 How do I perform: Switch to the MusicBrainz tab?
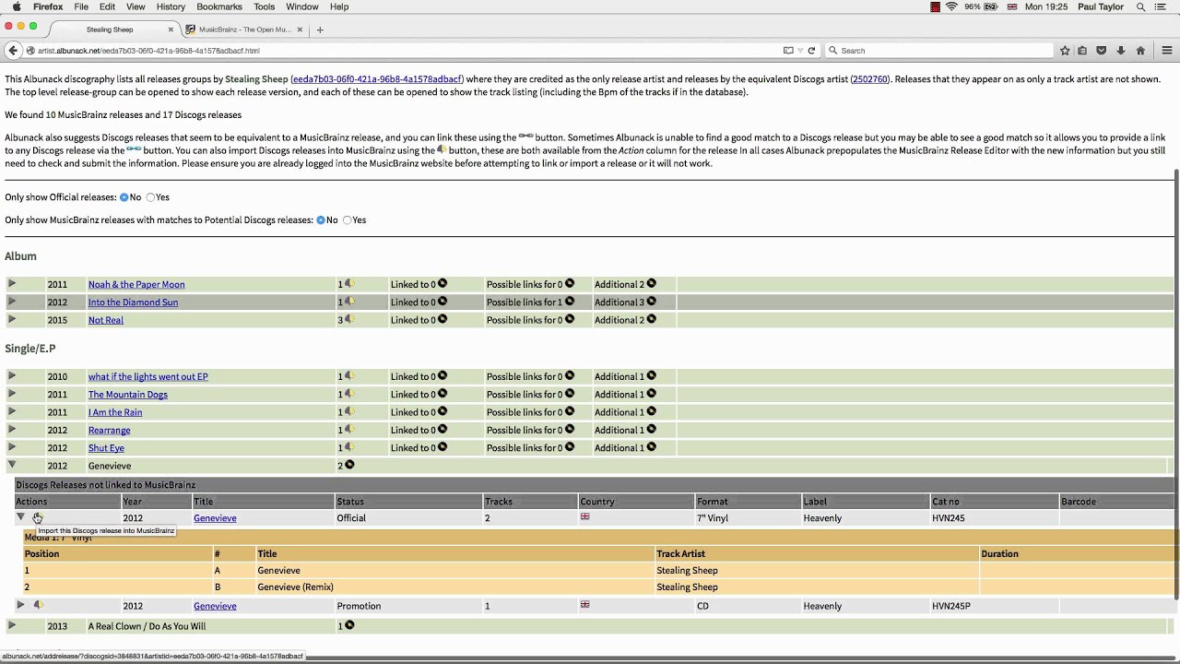click(243, 30)
